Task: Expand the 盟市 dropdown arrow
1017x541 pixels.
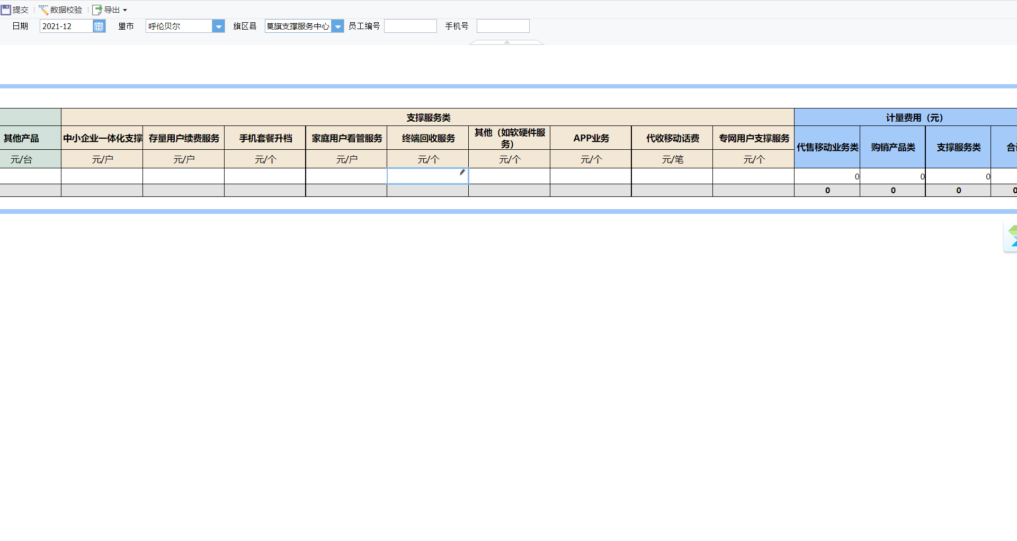Action: click(218, 26)
